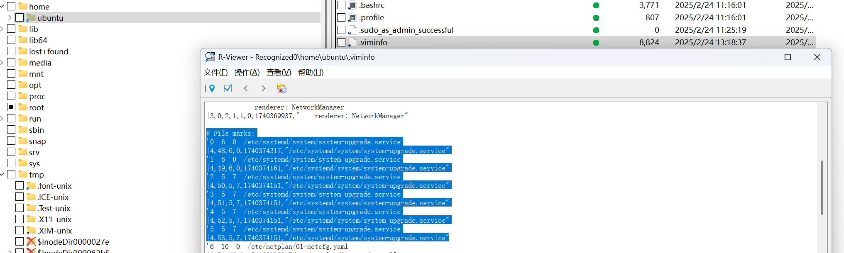Collapse the tmp folder tree node
Viewport: 844px width, 253px height.
click(x=2, y=175)
